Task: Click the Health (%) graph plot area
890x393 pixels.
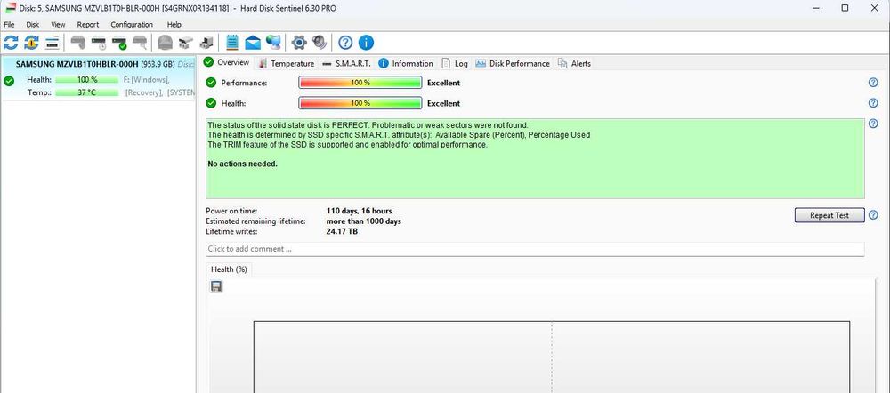Action: pos(551,357)
